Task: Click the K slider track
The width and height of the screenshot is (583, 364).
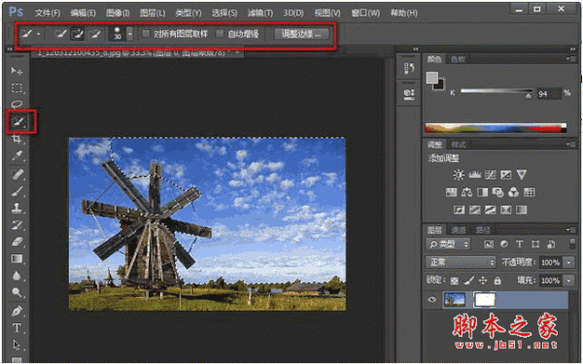Action: 497,91
